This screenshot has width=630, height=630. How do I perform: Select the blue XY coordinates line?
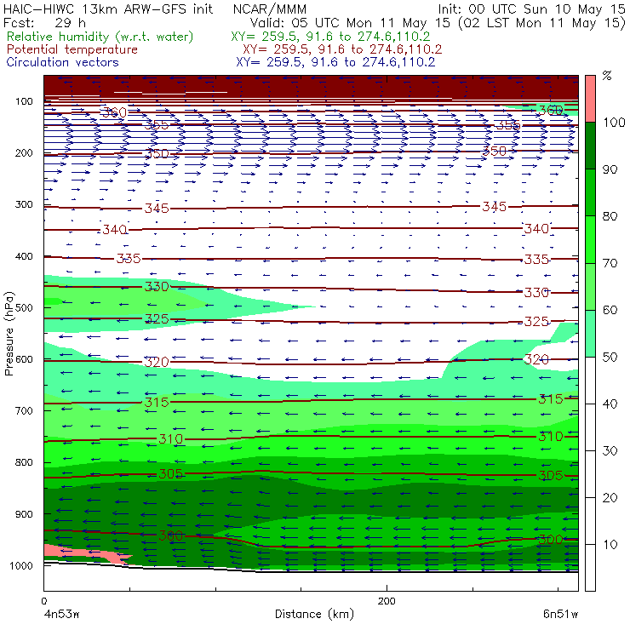coord(335,62)
